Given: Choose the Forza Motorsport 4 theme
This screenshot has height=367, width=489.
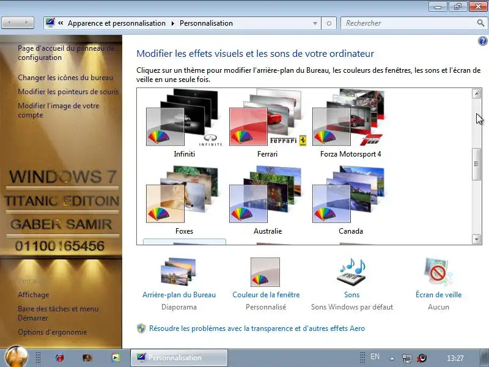Looking at the screenshot, I should (349, 118).
